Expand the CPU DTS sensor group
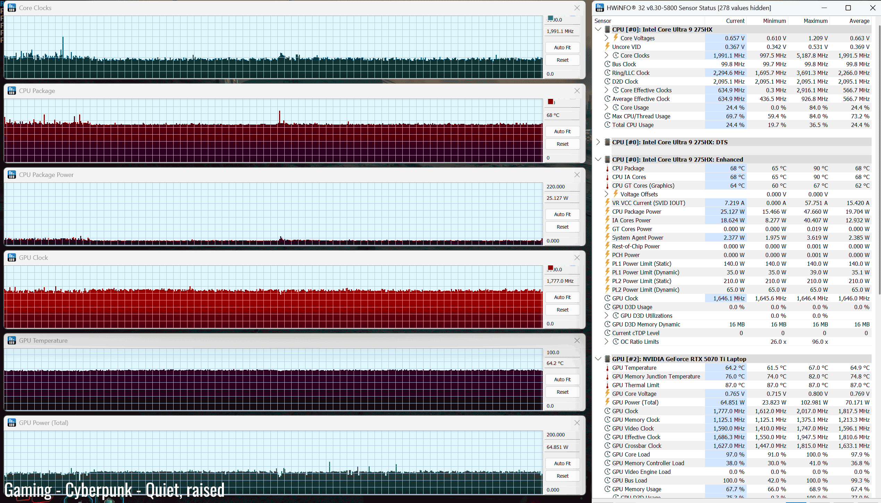 (x=598, y=142)
